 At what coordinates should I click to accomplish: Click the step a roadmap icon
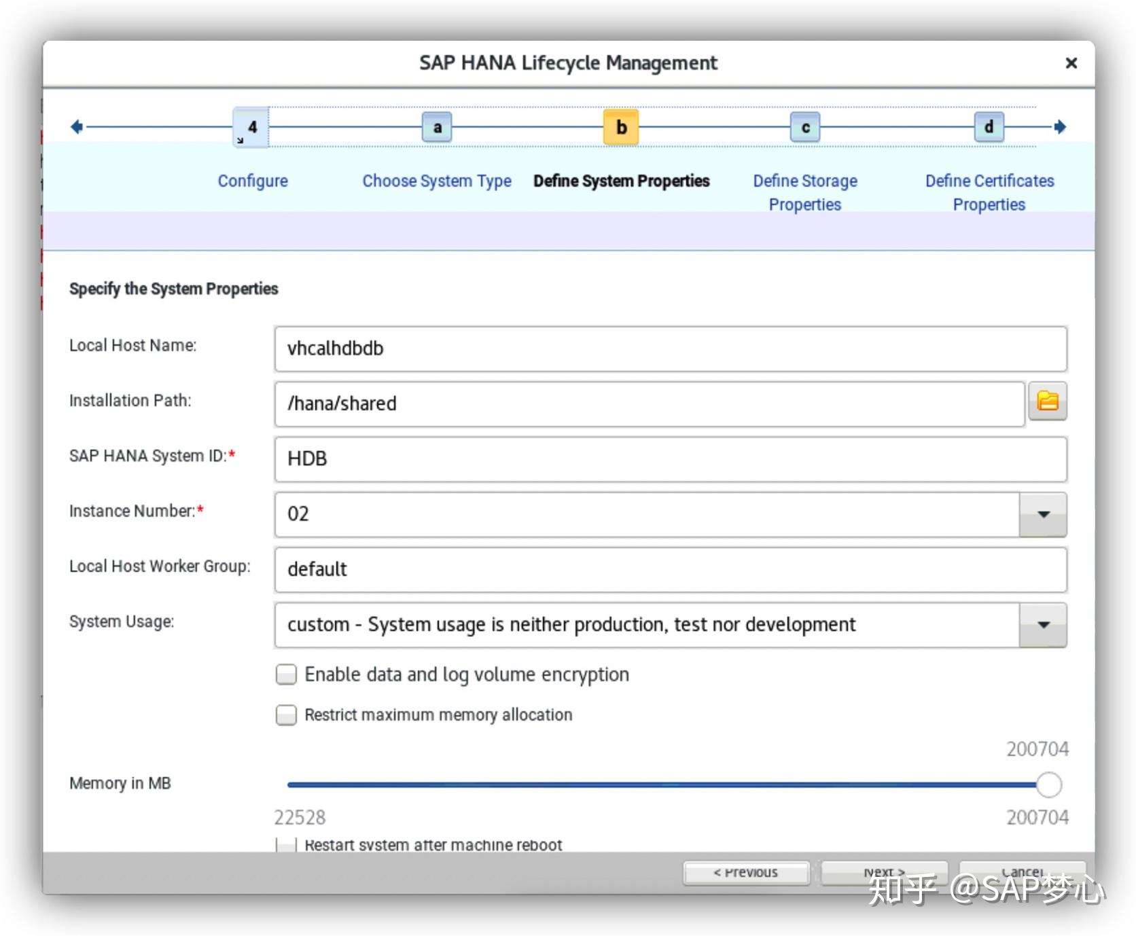pos(437,127)
